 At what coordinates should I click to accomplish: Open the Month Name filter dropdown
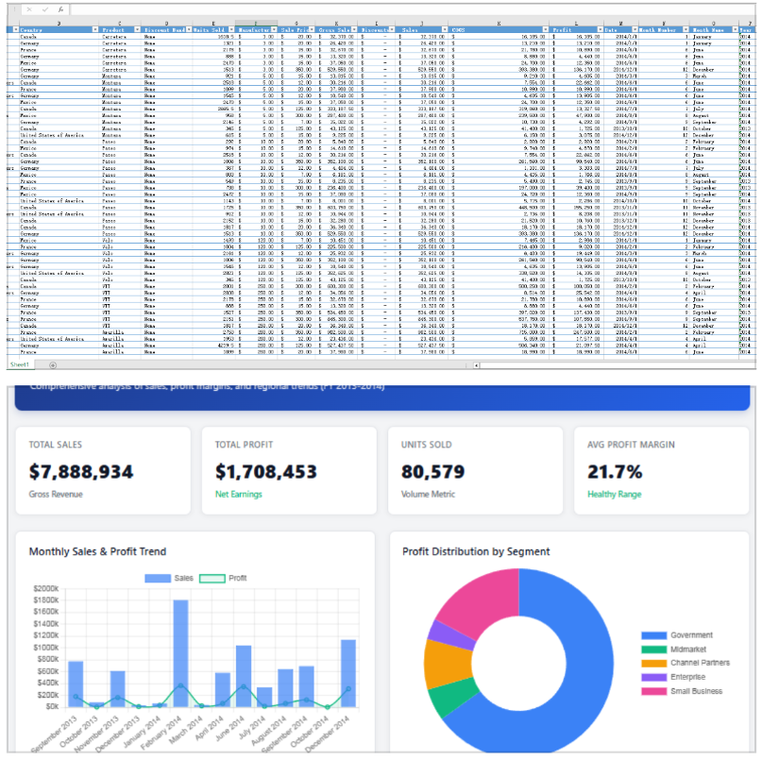click(735, 29)
